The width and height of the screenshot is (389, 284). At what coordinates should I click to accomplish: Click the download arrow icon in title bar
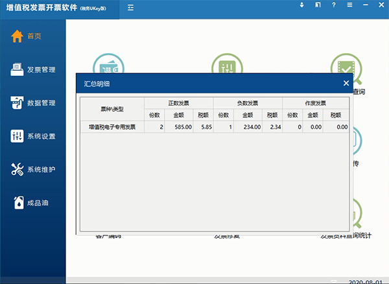tap(301, 6)
